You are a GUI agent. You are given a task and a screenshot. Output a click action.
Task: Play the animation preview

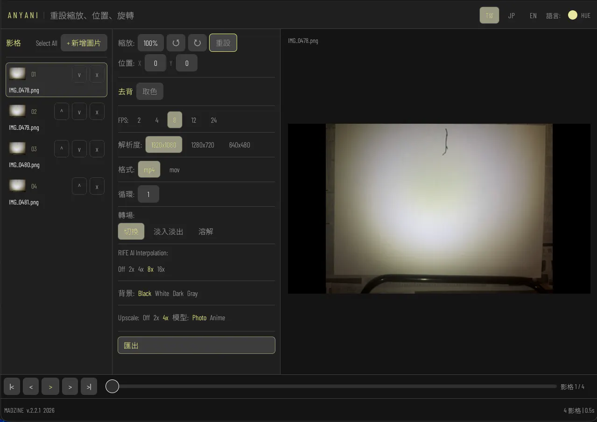pyautogui.click(x=50, y=387)
